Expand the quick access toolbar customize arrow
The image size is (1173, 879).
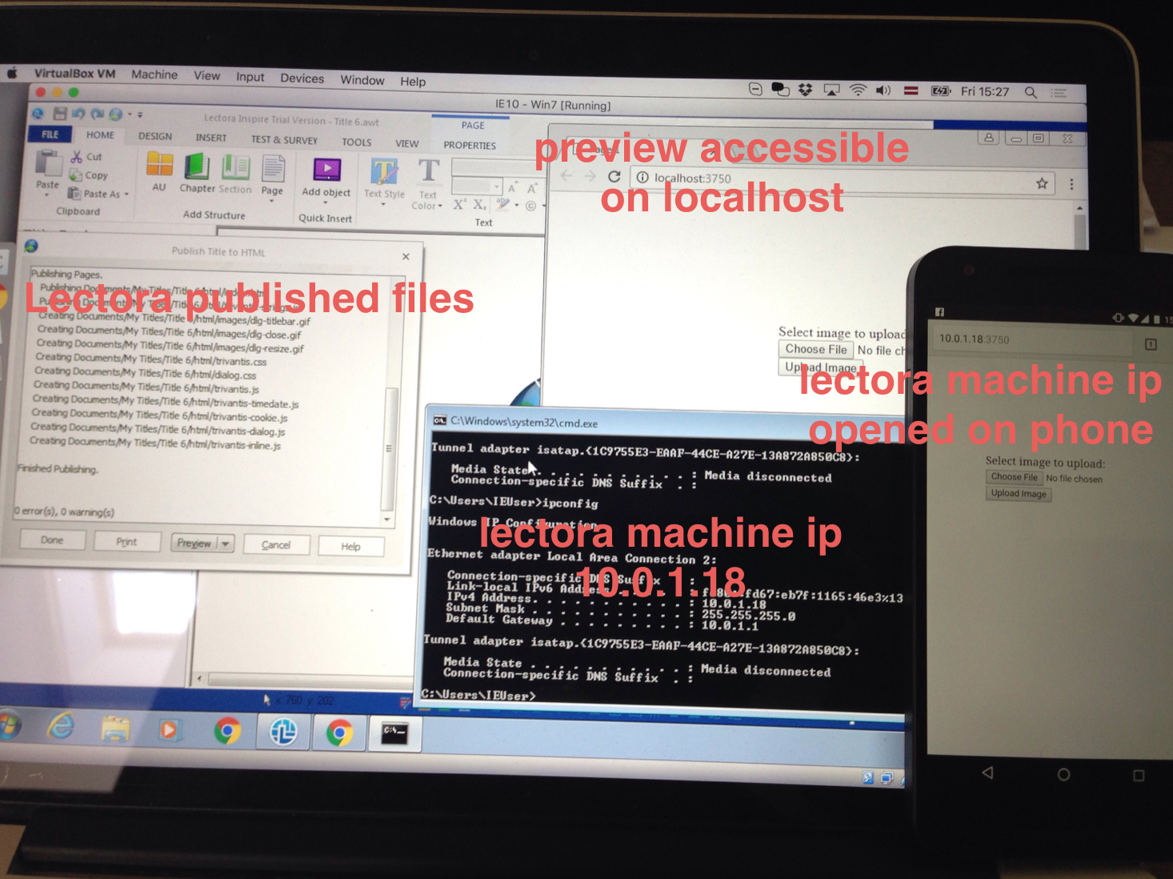[140, 114]
